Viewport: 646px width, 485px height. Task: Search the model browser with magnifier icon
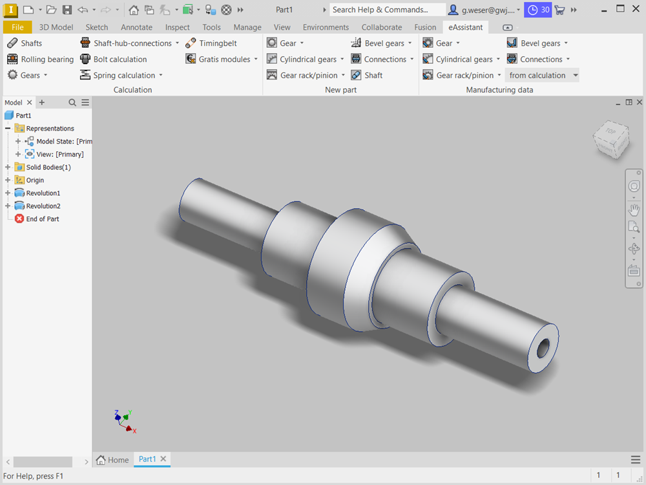[x=72, y=103]
